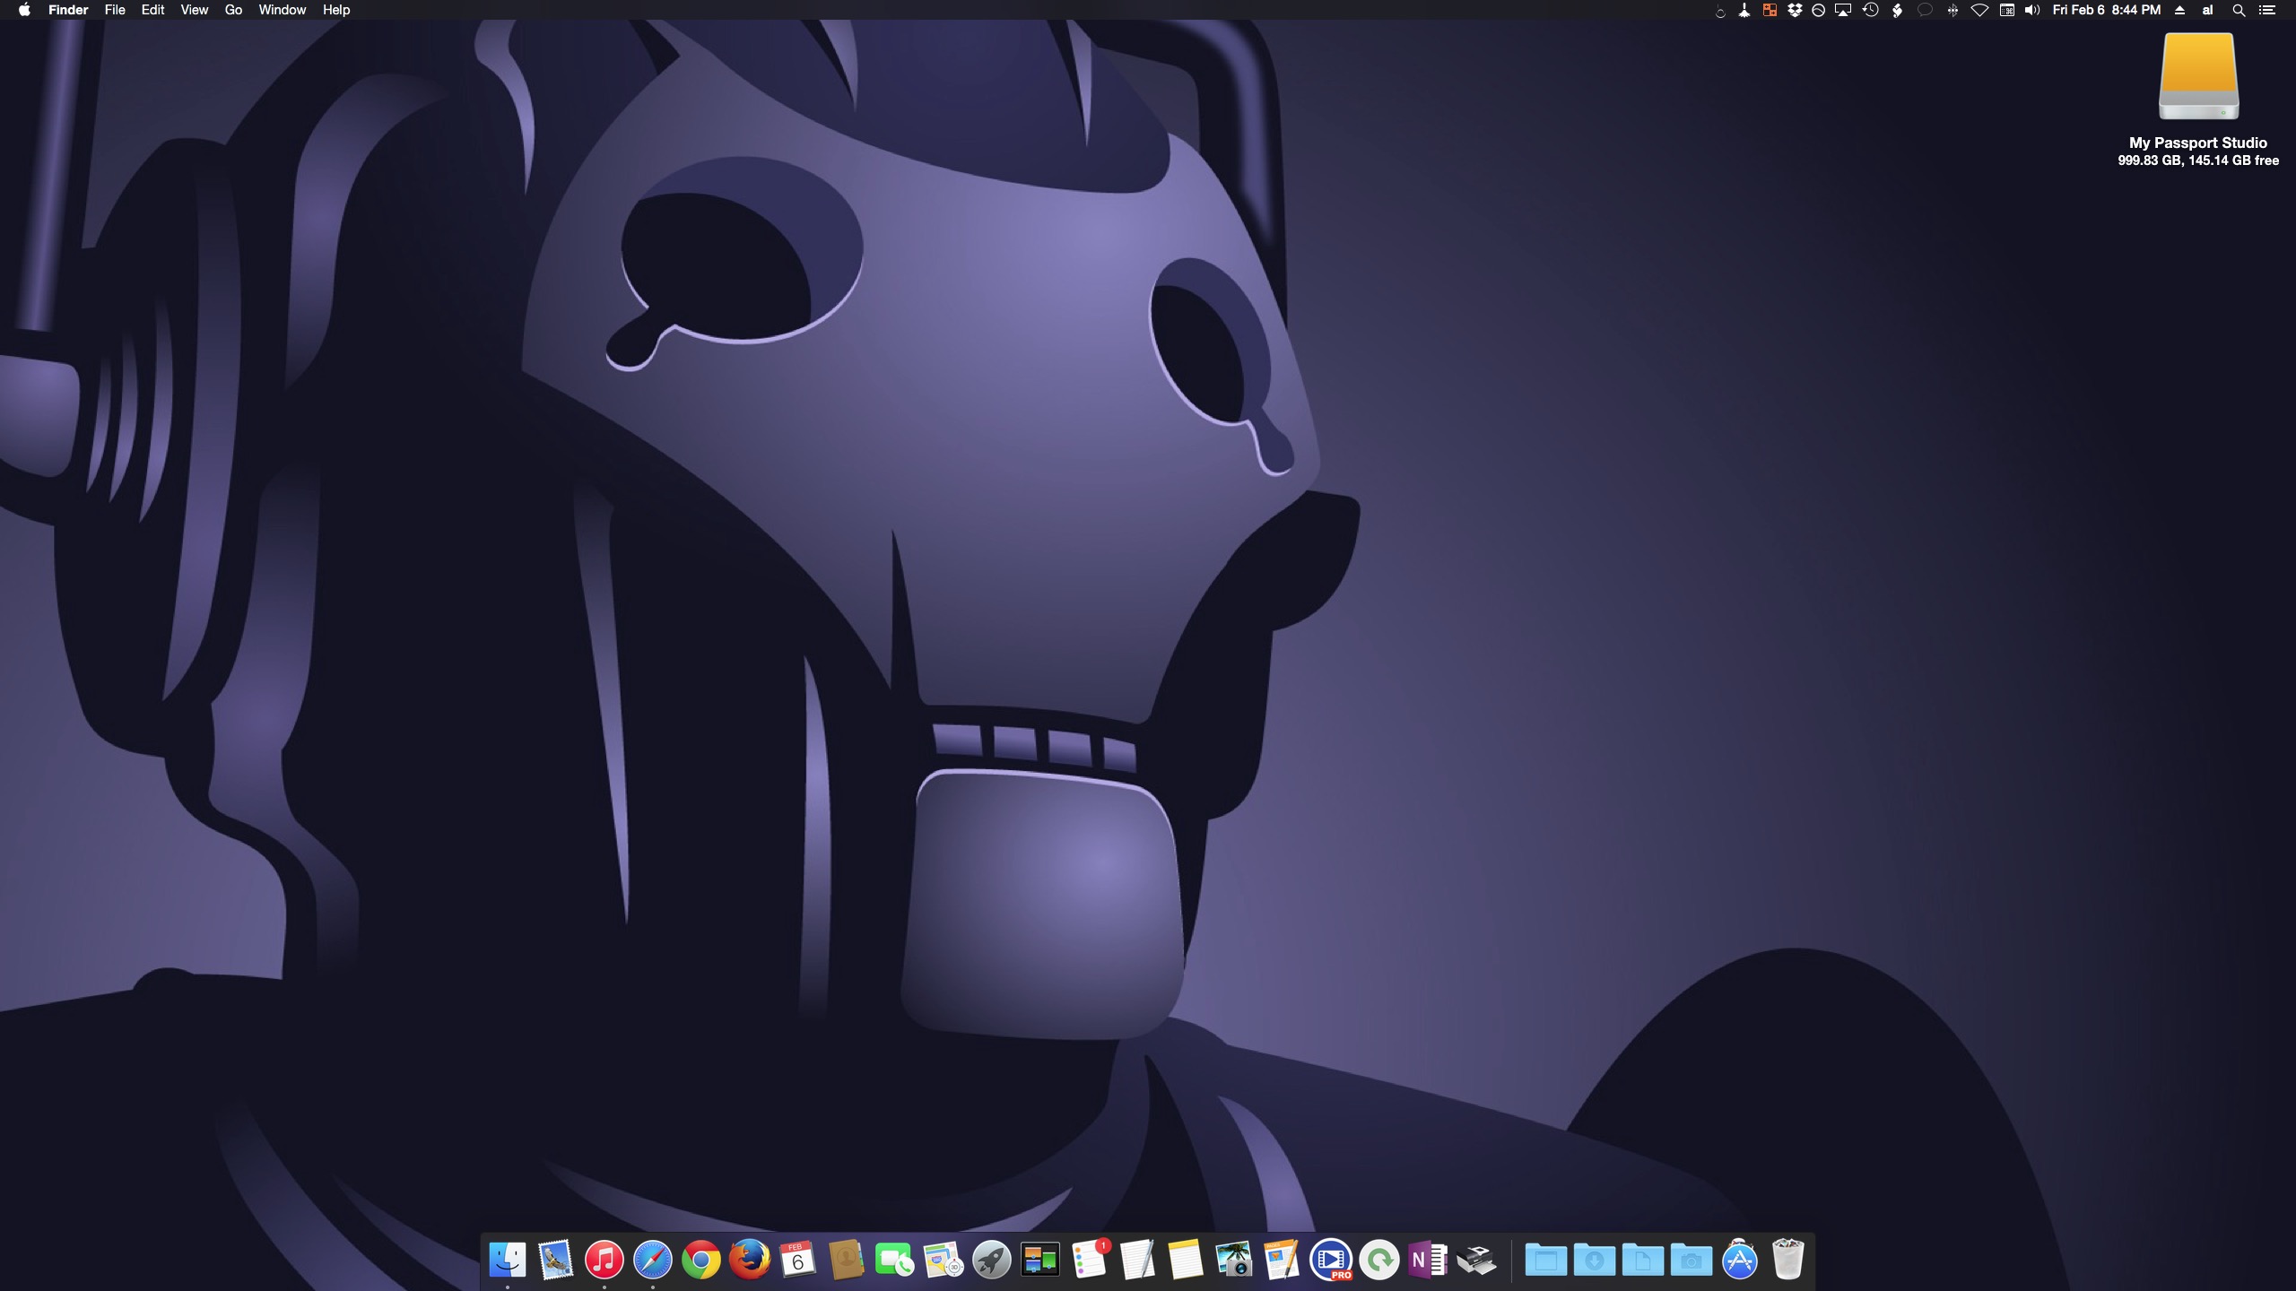The width and height of the screenshot is (2296, 1291).
Task: Open the volume control menu
Action: (x=2032, y=10)
